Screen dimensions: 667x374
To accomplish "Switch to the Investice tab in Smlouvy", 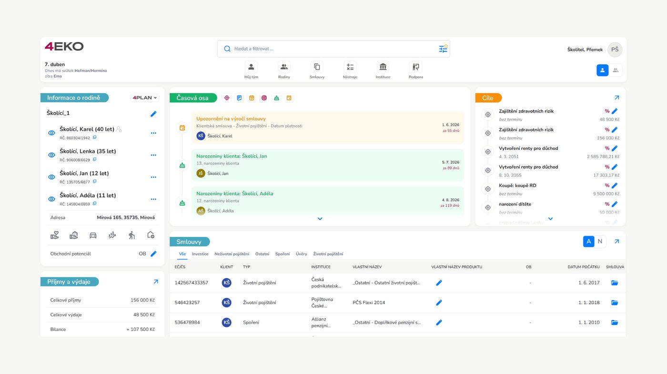I will point(200,254).
